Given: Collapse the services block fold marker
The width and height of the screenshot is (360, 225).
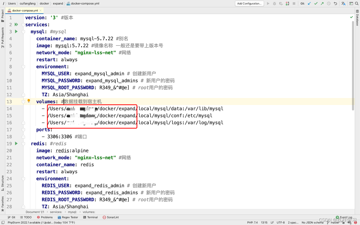Looking at the screenshot, I should coord(23,25).
